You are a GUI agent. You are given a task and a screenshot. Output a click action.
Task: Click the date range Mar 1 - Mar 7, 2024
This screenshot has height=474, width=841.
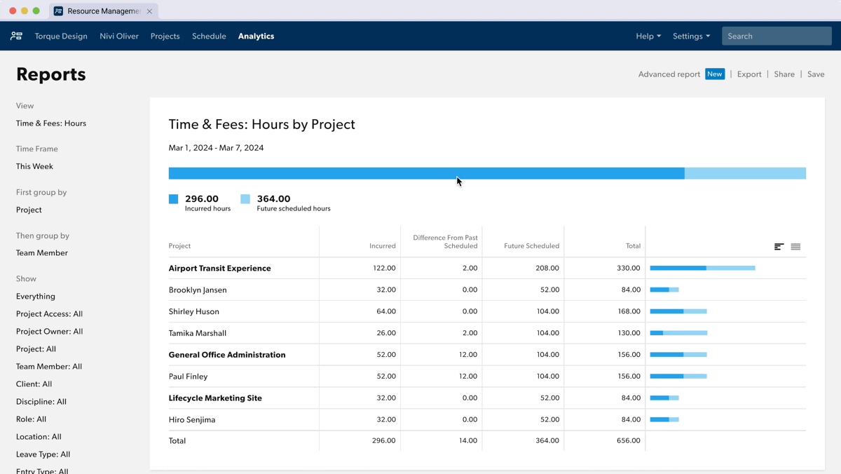(216, 148)
